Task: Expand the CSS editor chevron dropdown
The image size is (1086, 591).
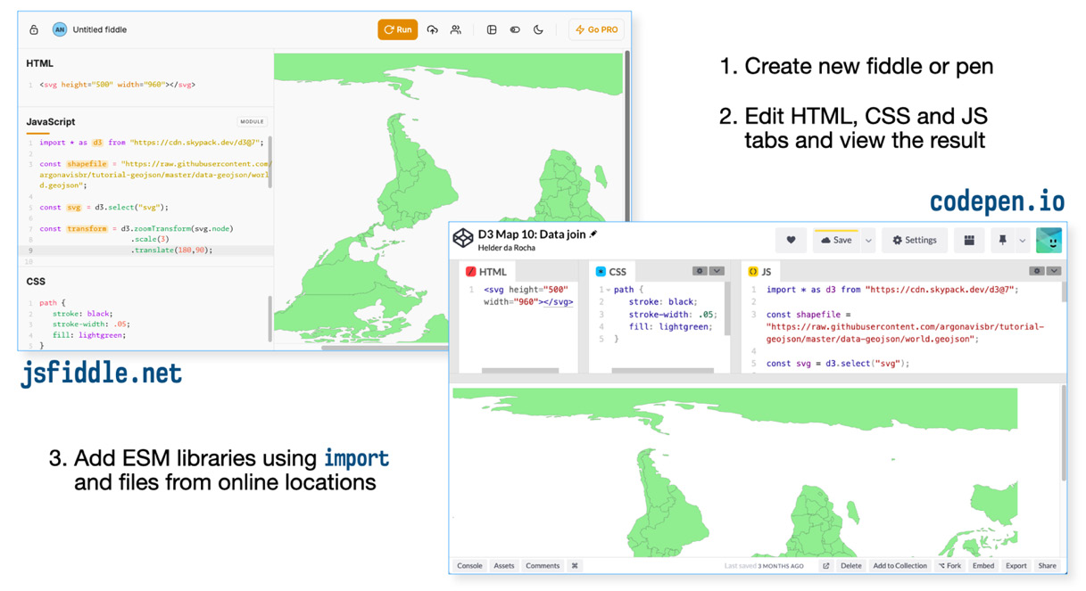Action: (717, 271)
